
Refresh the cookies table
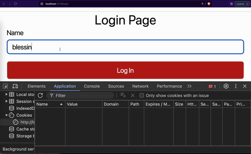[40, 95]
